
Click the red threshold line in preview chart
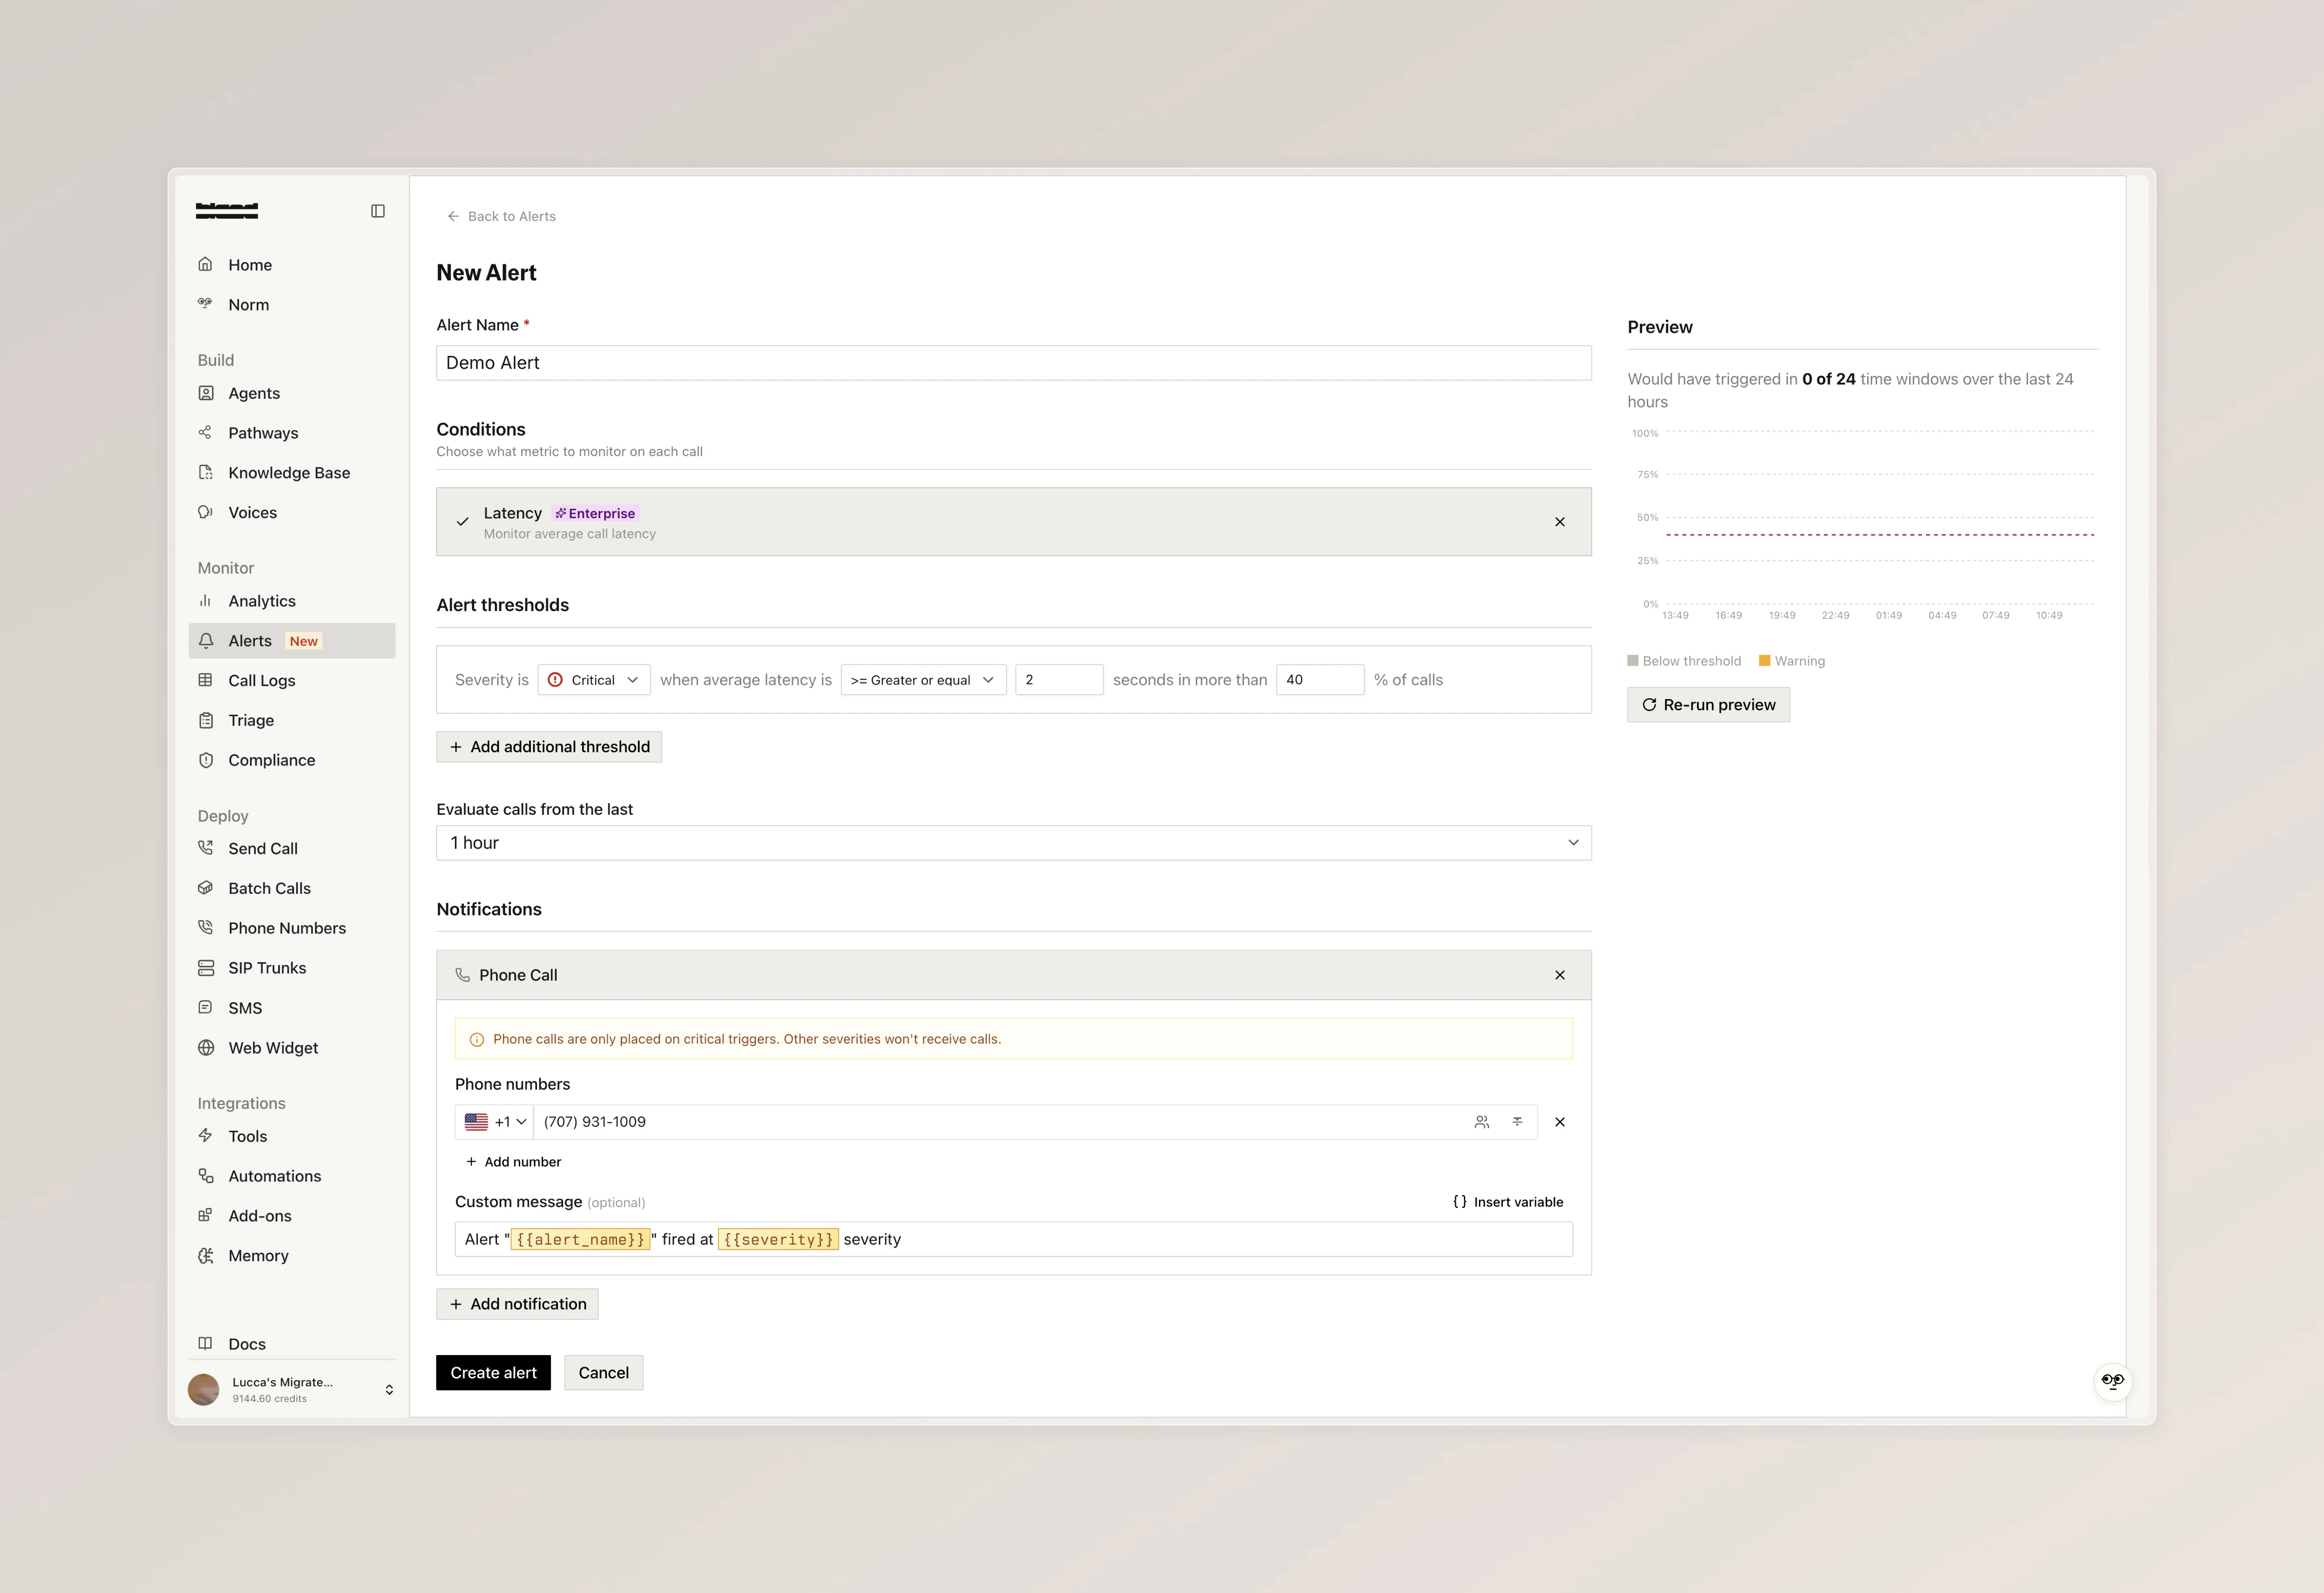tap(1880, 535)
